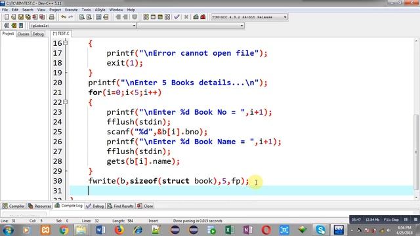Click the editor vertical scrollbar down arrow
This screenshot has width=420, height=236.
pyautogui.click(x=416, y=197)
